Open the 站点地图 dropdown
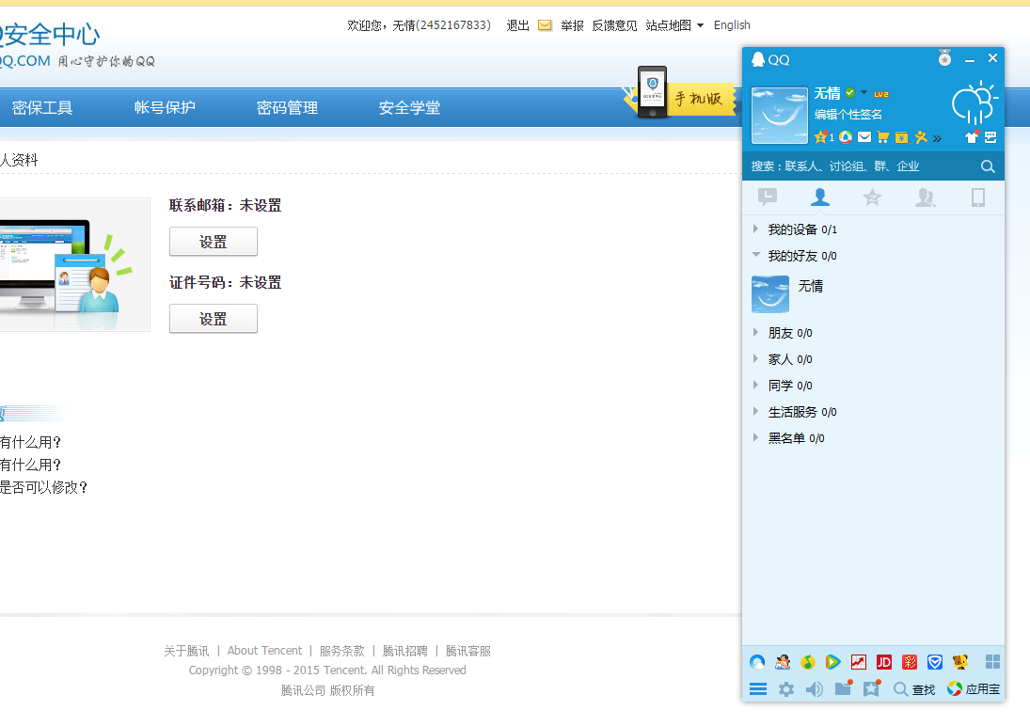Screen dimensions: 1030x726 pyautogui.click(x=674, y=25)
